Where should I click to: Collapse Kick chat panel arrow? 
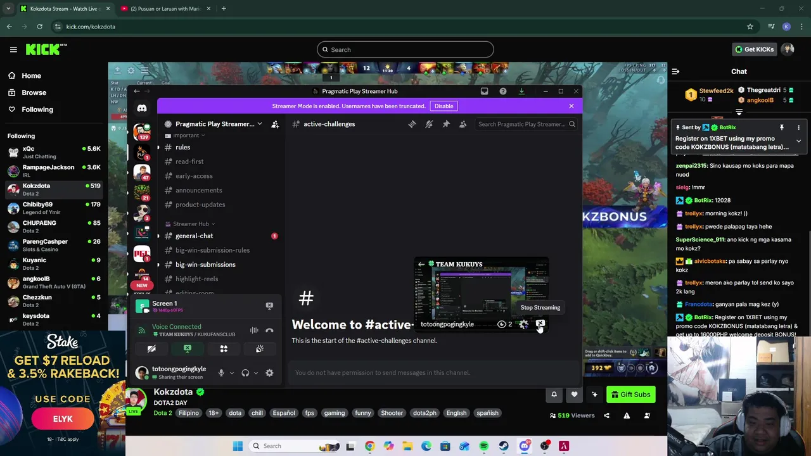(675, 72)
